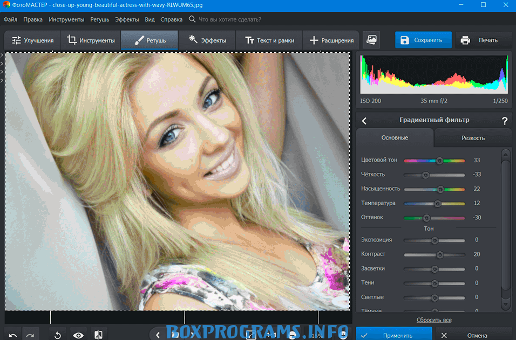Toggle the before/after comparison view

click(99, 335)
